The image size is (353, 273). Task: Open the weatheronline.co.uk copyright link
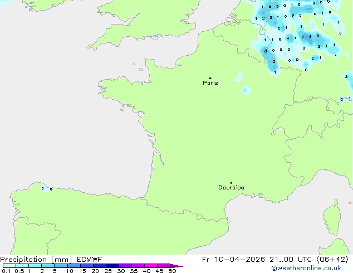pos(306,268)
